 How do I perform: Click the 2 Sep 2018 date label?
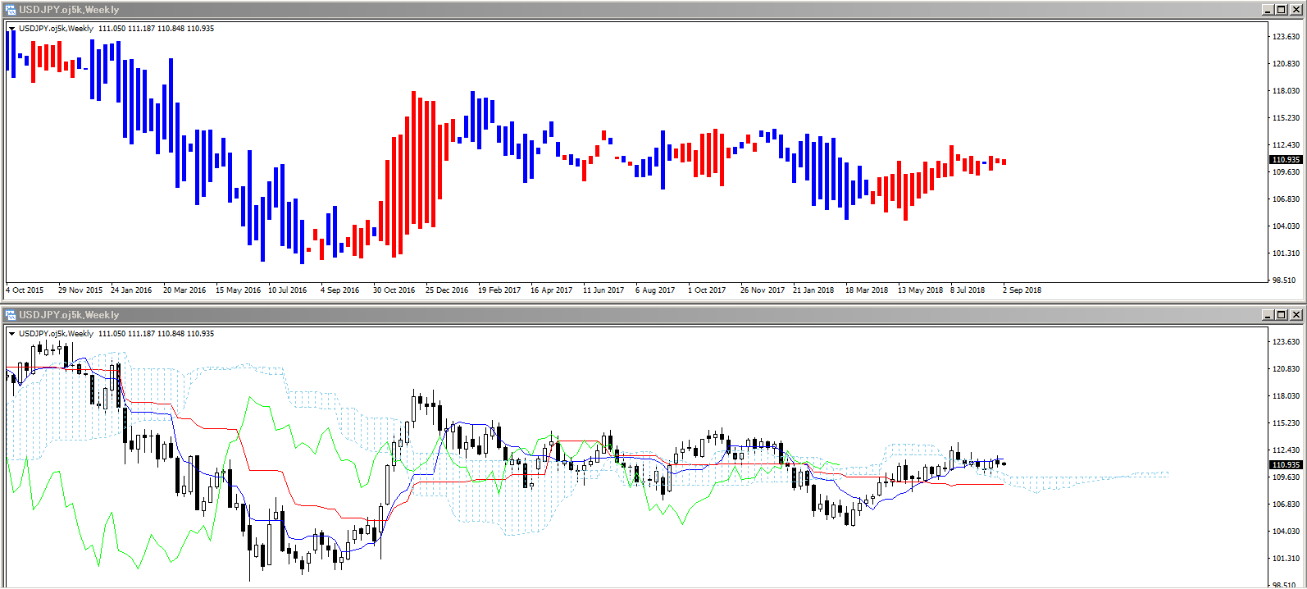(x=1022, y=290)
